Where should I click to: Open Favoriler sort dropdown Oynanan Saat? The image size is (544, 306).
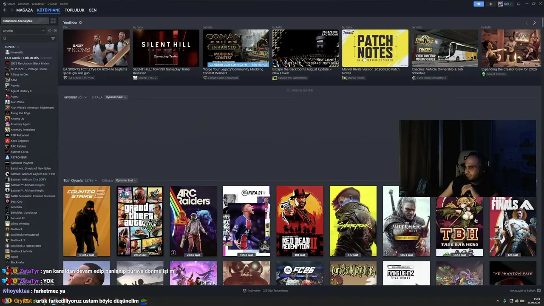click(116, 97)
